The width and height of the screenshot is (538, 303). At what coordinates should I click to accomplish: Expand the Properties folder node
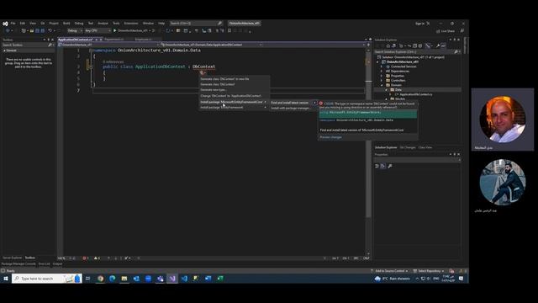(382, 76)
